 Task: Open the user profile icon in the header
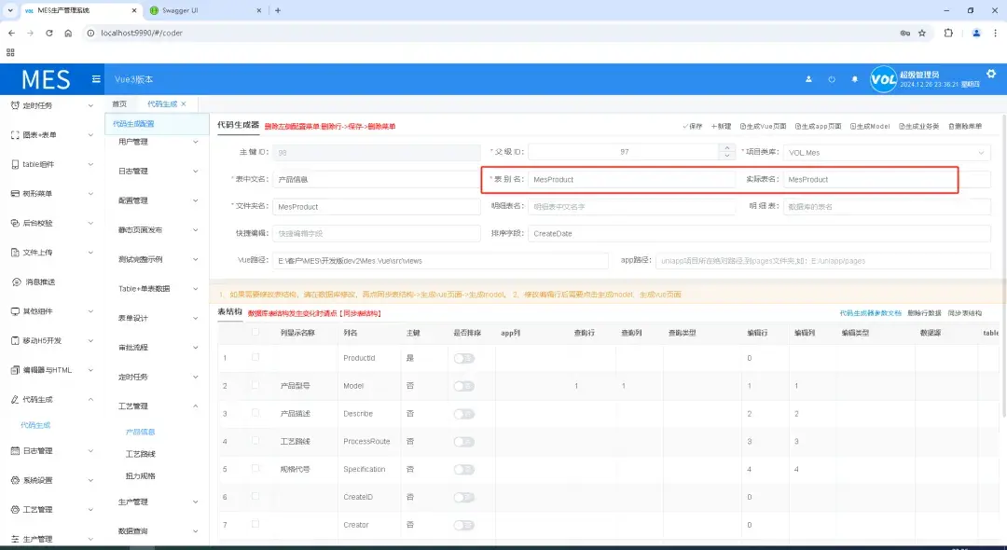click(809, 79)
